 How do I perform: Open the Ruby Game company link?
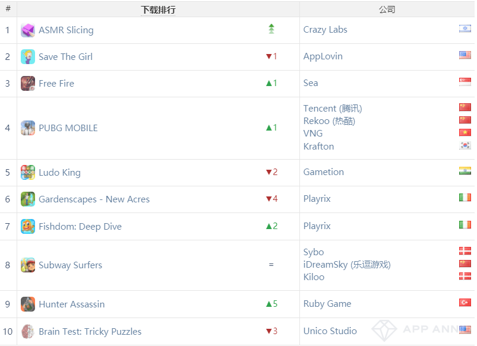coord(327,304)
